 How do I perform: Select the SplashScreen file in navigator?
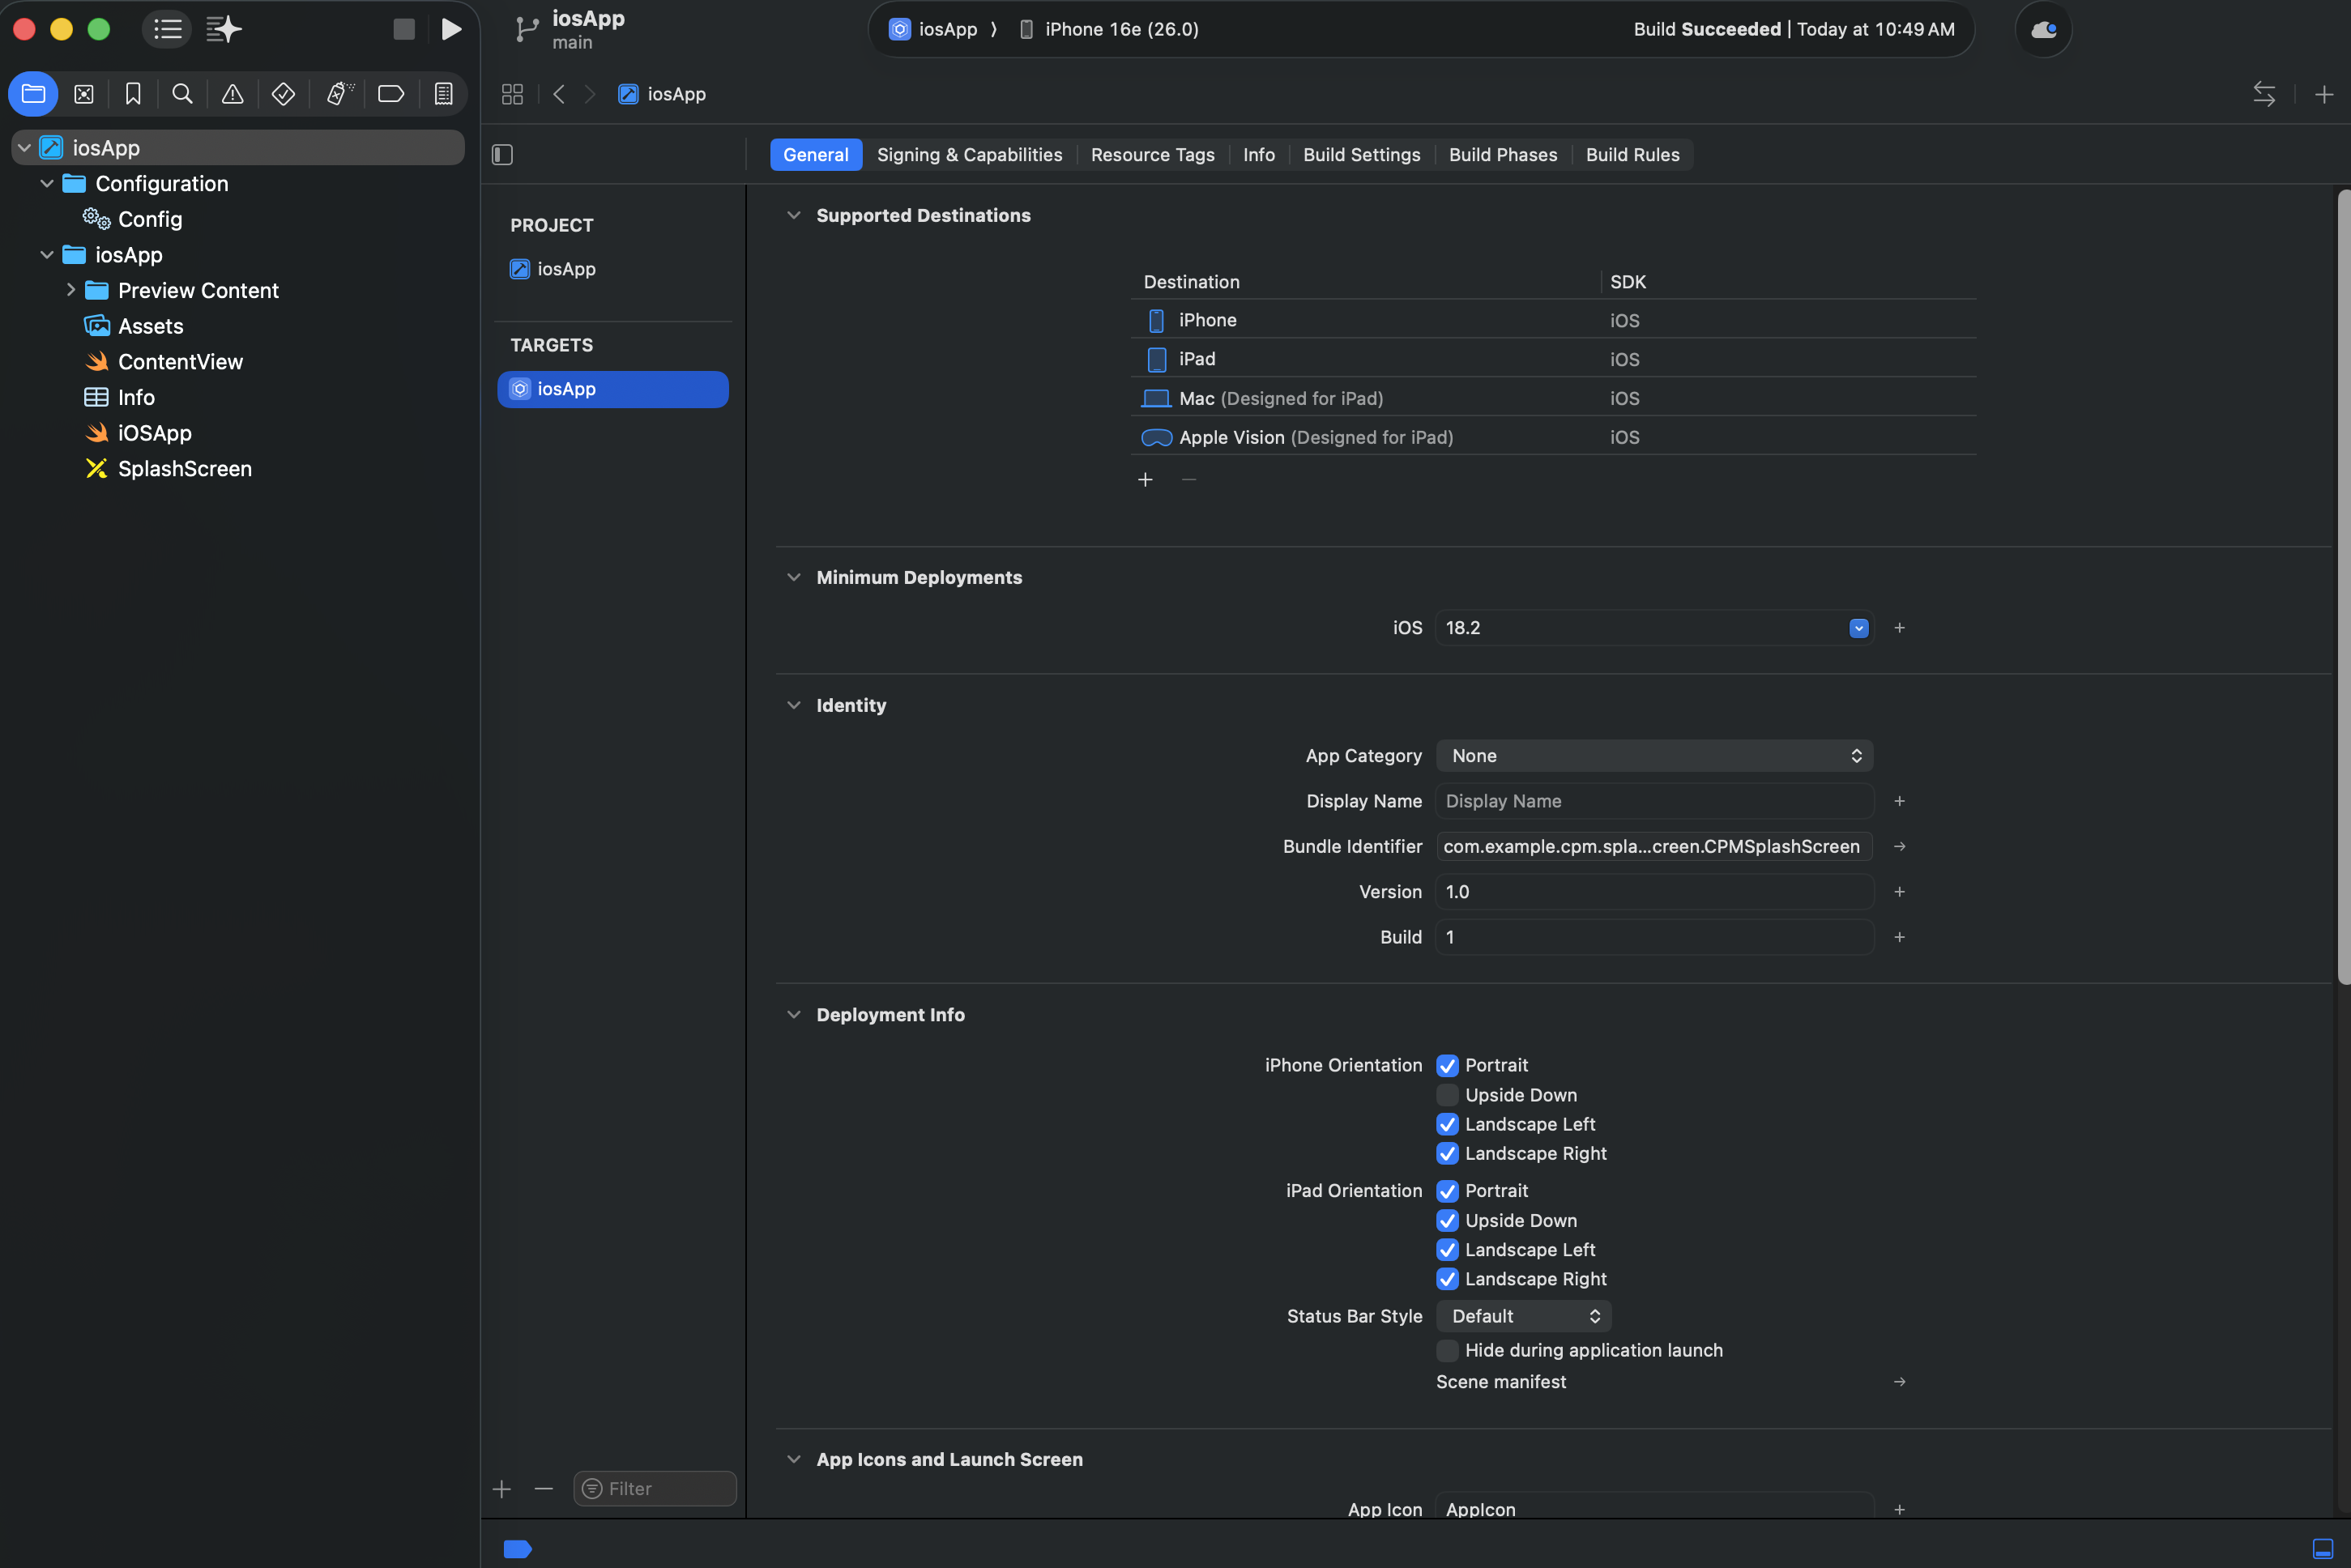coord(184,469)
